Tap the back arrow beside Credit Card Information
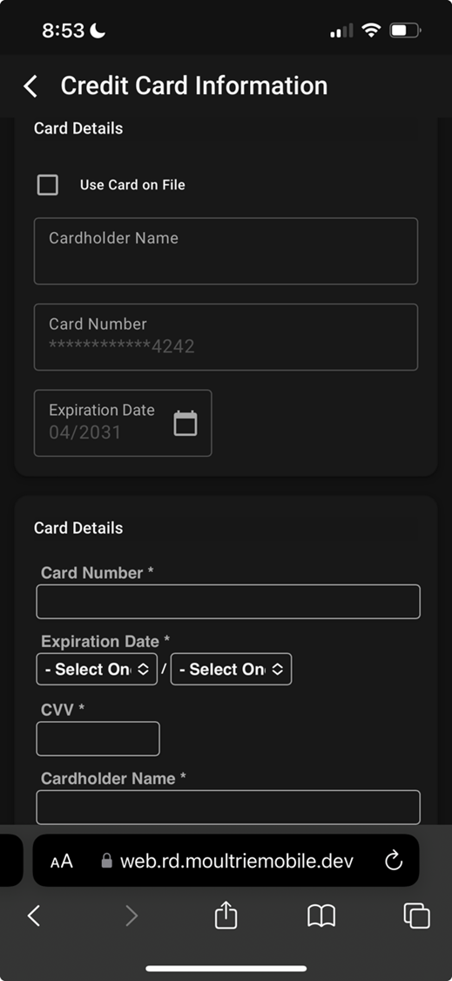This screenshot has height=981, width=452. point(30,86)
